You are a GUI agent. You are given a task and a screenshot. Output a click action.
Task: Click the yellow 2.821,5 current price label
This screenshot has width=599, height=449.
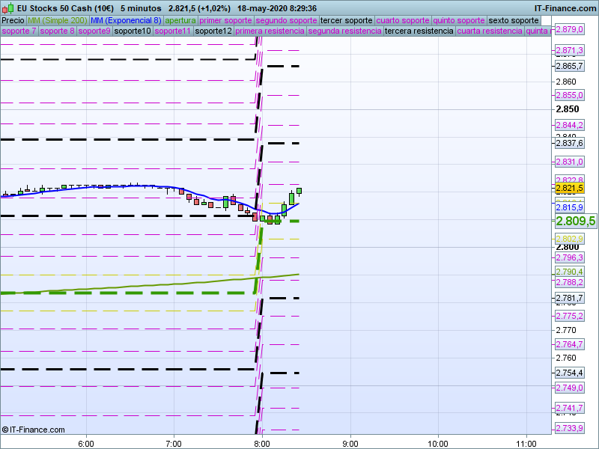[570, 189]
